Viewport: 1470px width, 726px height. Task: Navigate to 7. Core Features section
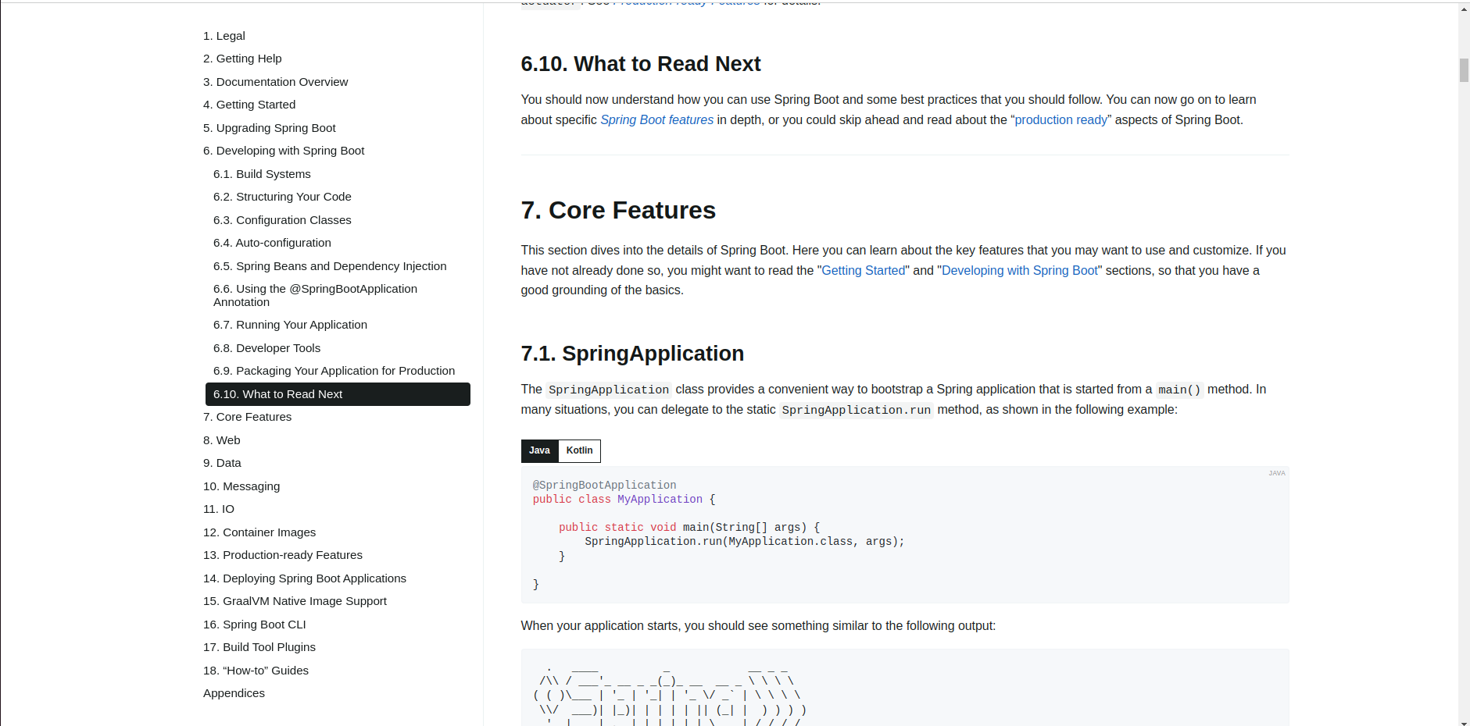[x=247, y=417]
